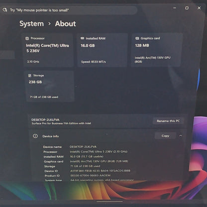Click the Installed RAM memory icon
Viewport: 207px width, 207px height.
pyautogui.click(x=82, y=38)
